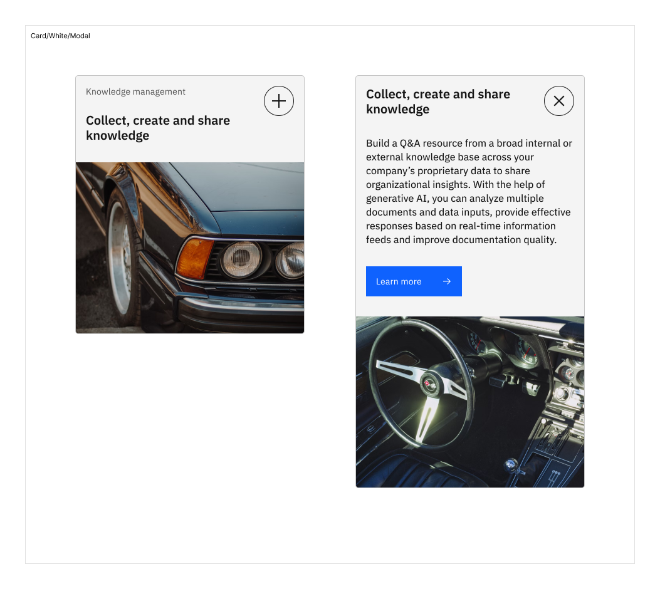Viewport: 660px width, 589px height.
Task: Click the chrome wheel in the car photo
Action: coord(121,258)
